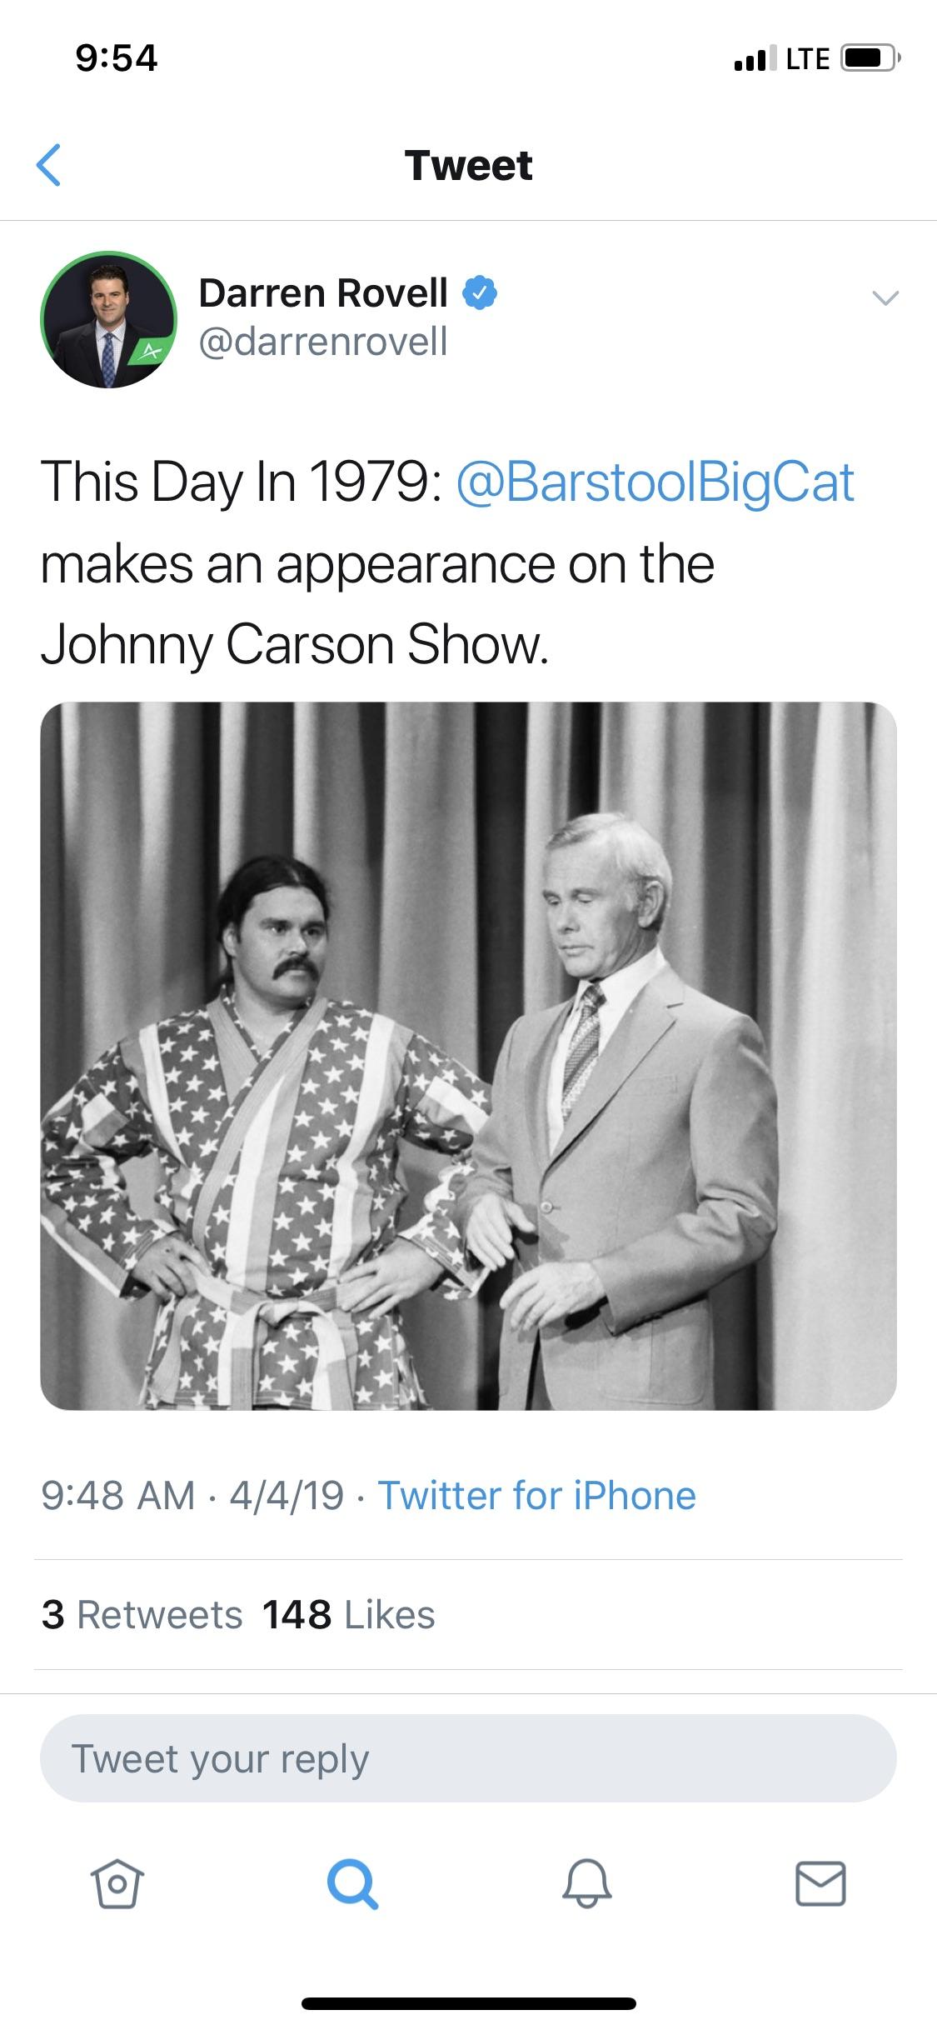This screenshot has width=937, height=2030.
Task: Tap the verified badge beside Darren Rovell
Action: (x=480, y=293)
